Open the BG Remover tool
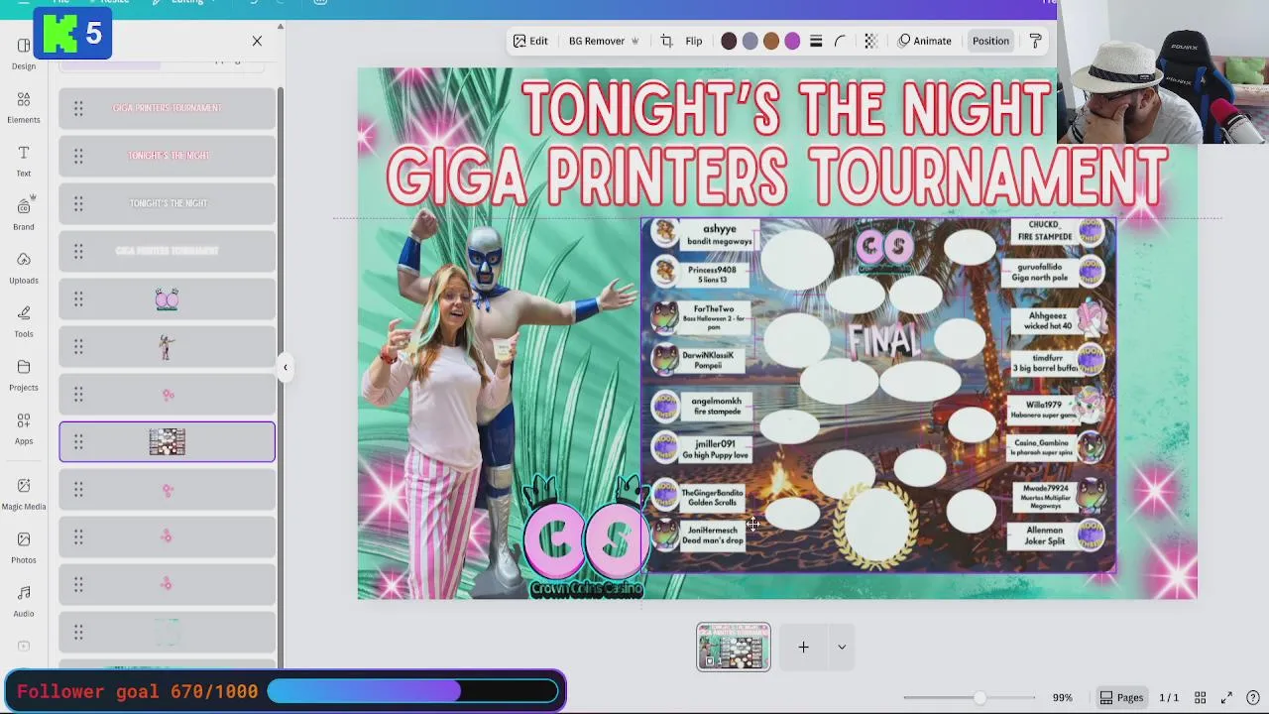This screenshot has width=1269, height=714. 604,41
